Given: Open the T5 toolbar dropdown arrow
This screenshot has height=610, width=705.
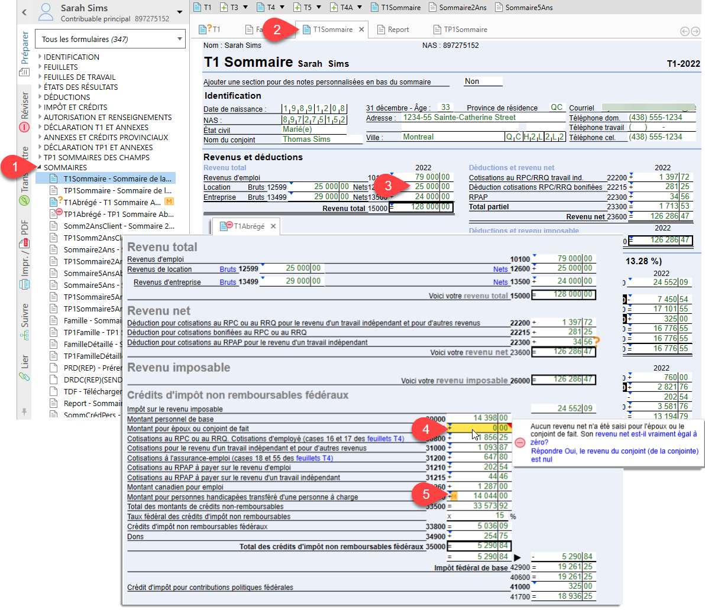Looking at the screenshot, I should (319, 7).
